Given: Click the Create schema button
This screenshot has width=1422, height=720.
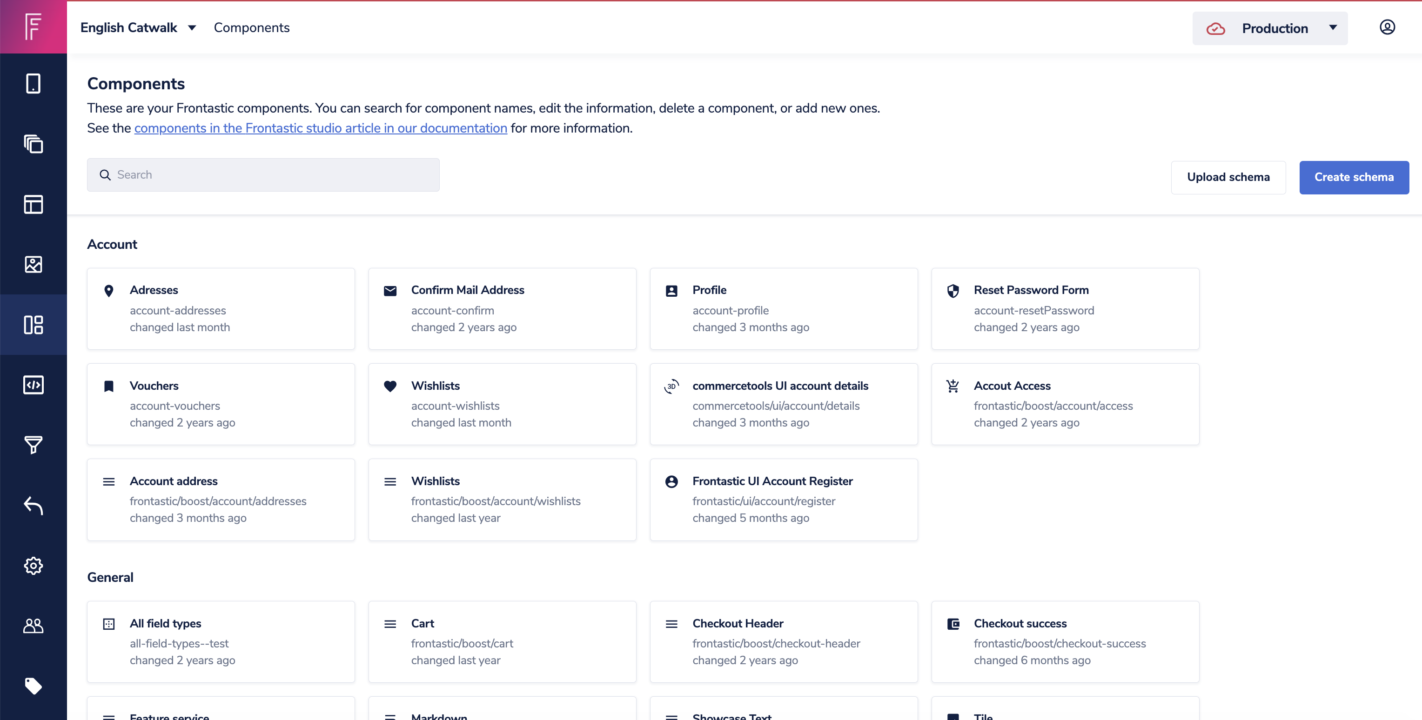Looking at the screenshot, I should click(x=1353, y=177).
